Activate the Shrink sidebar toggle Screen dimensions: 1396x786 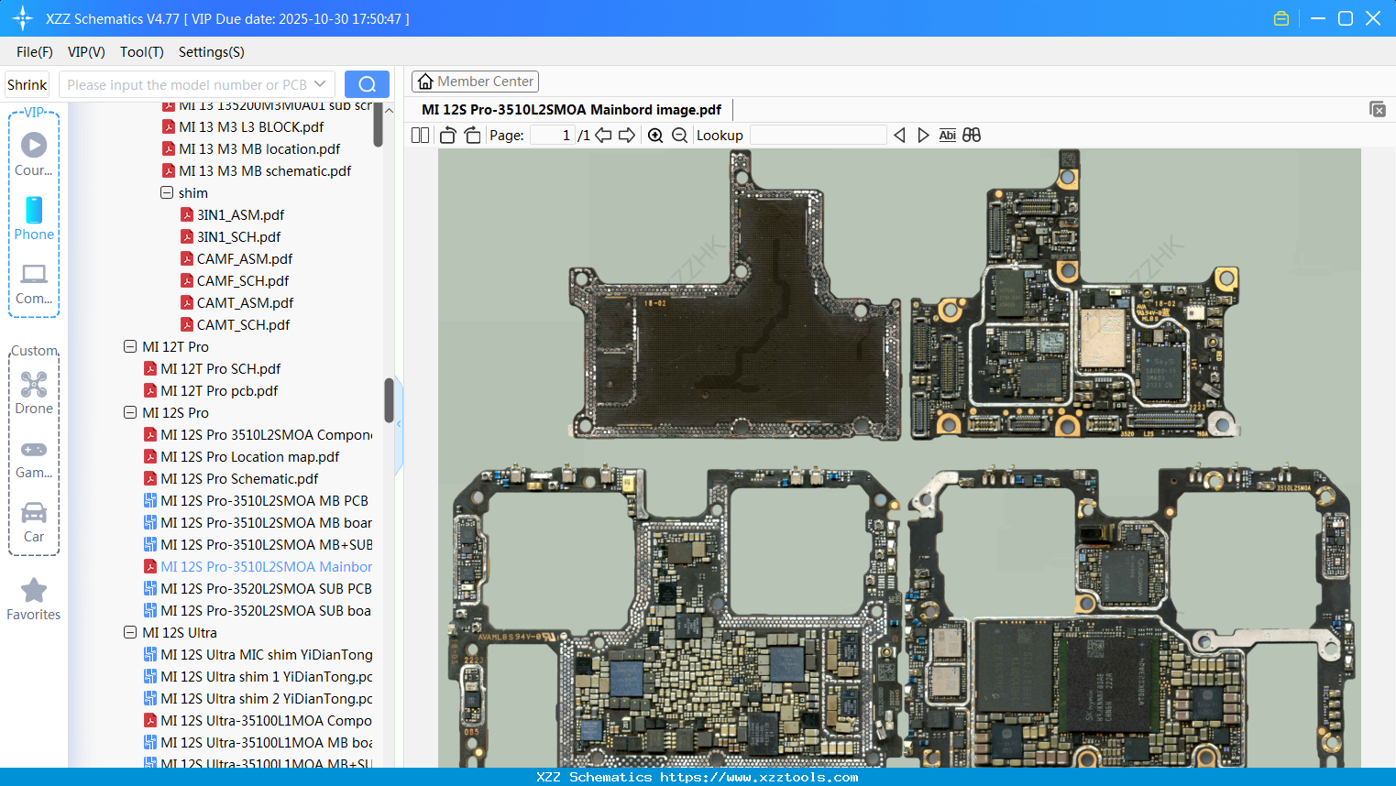27,83
